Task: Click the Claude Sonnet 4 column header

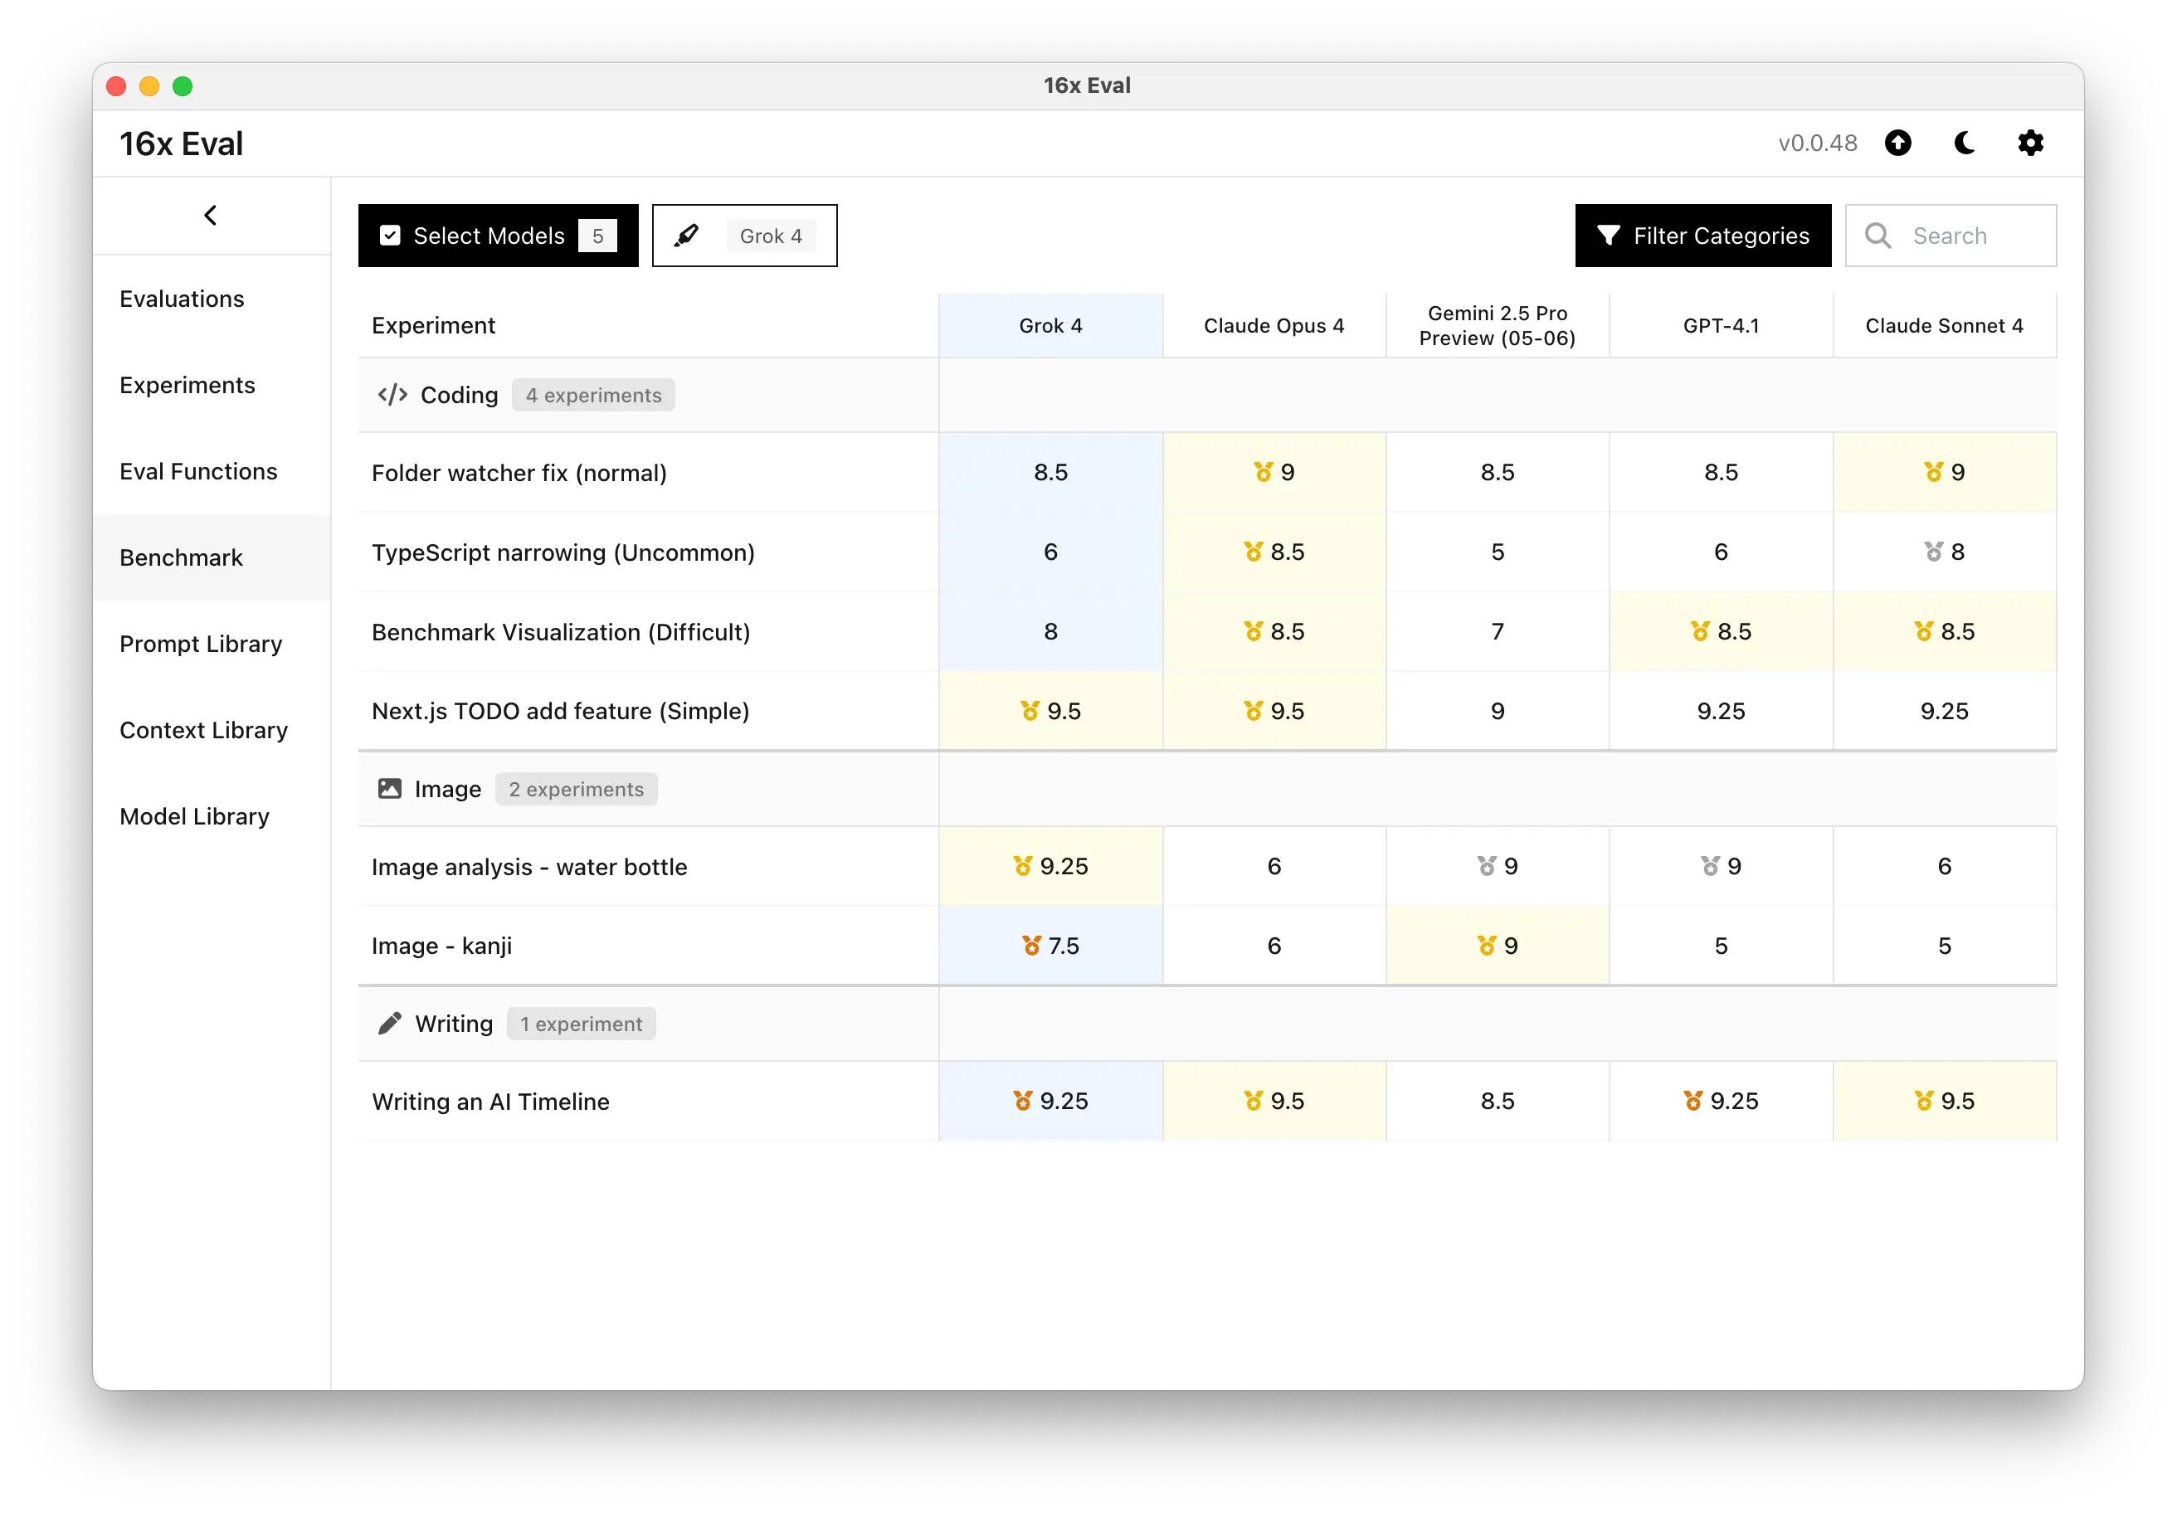Action: tap(1944, 325)
